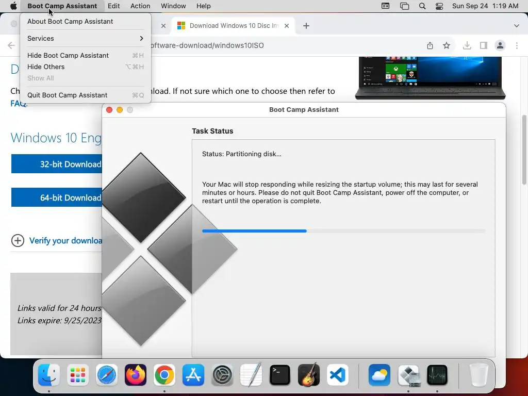Click the menu bar date and time
This screenshot has height=396, width=528.
tap(485, 6)
